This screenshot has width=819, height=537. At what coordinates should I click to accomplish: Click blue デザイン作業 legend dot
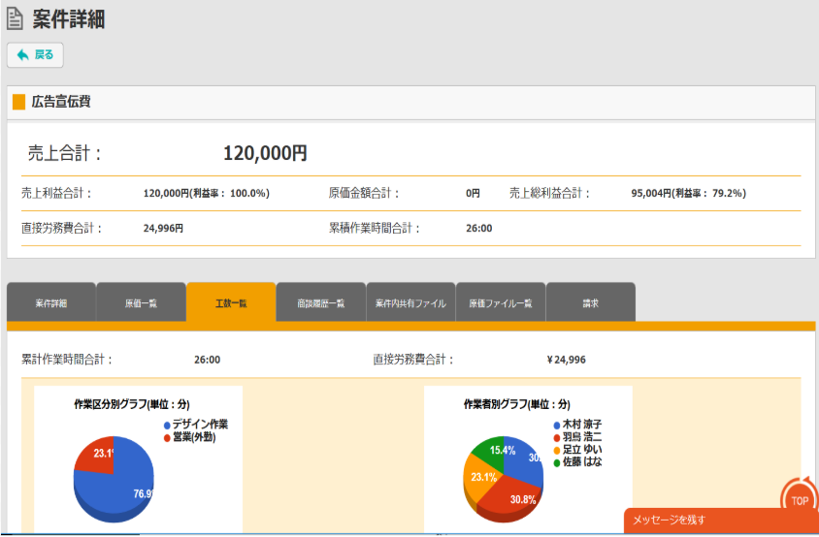click(167, 426)
